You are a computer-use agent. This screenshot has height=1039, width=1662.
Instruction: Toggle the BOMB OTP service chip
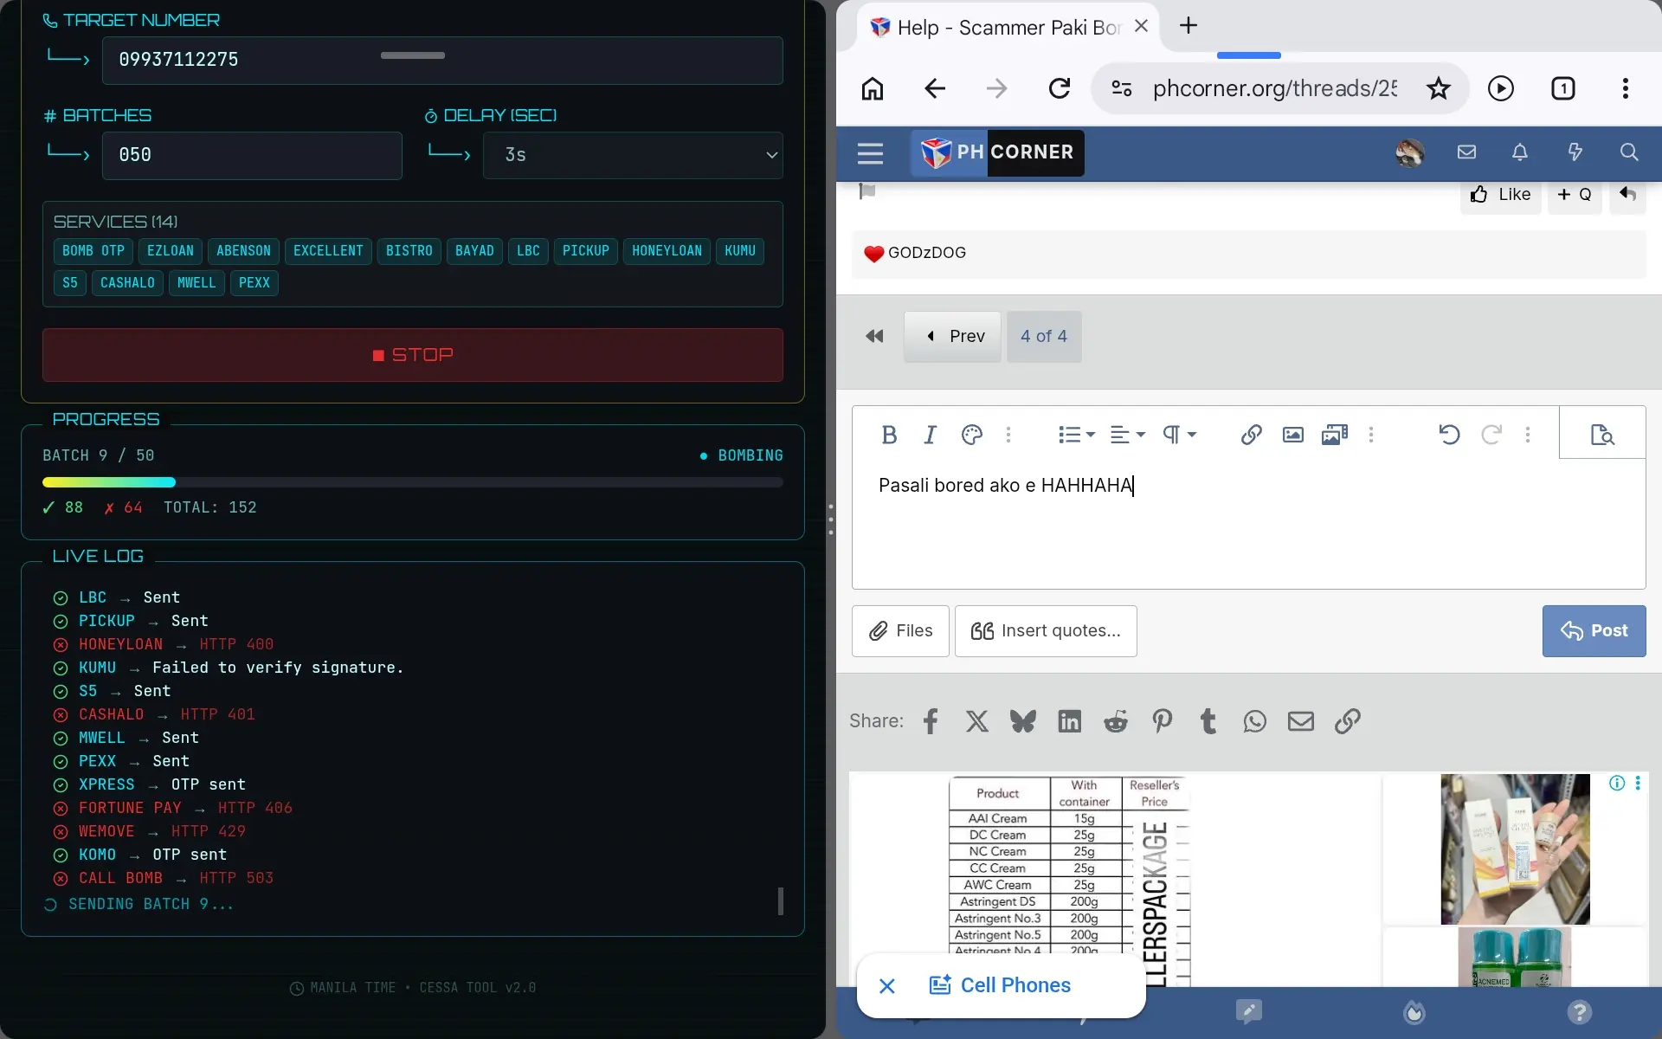tap(93, 251)
